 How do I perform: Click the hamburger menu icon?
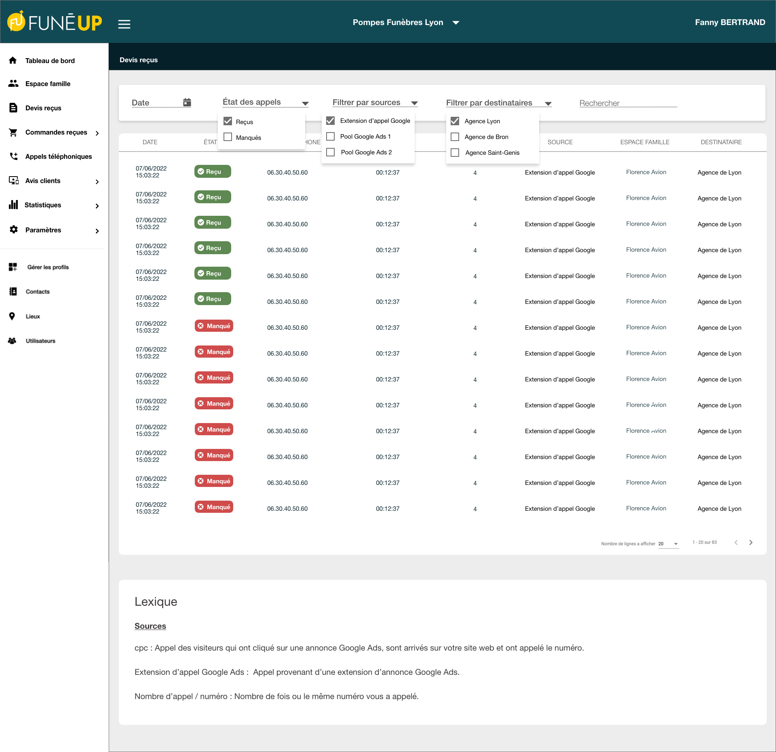click(124, 24)
